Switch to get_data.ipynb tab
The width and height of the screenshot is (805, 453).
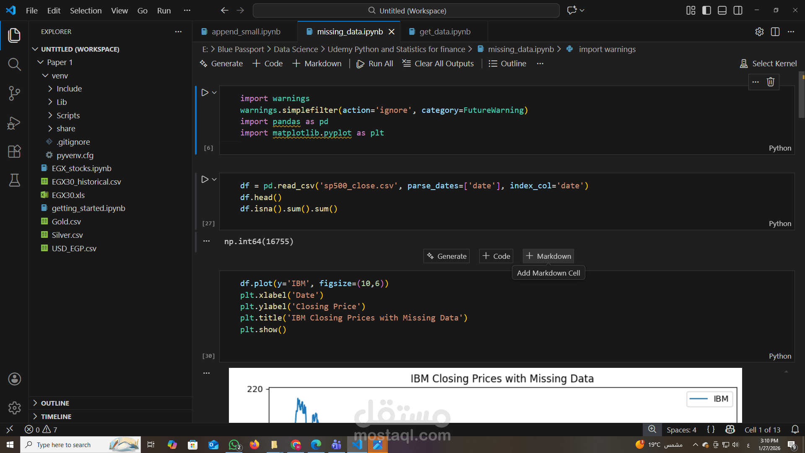(x=444, y=32)
